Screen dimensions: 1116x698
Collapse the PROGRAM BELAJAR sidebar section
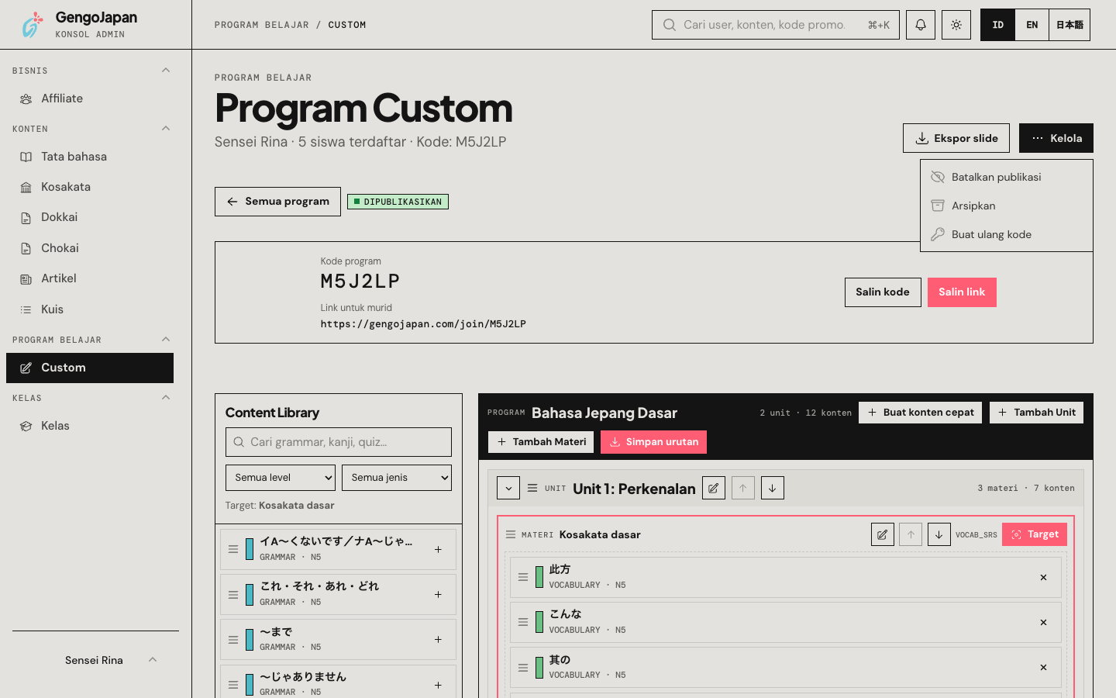tap(166, 340)
